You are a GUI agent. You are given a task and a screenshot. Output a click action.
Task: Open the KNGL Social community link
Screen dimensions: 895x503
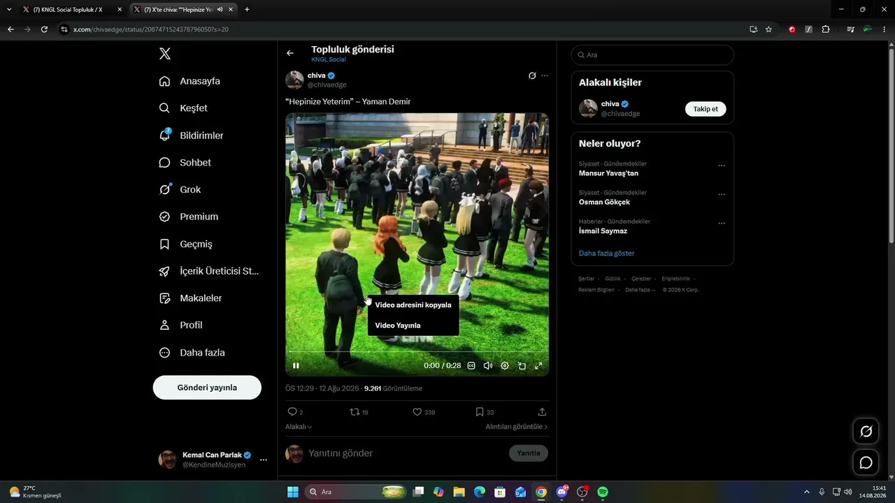(x=329, y=60)
